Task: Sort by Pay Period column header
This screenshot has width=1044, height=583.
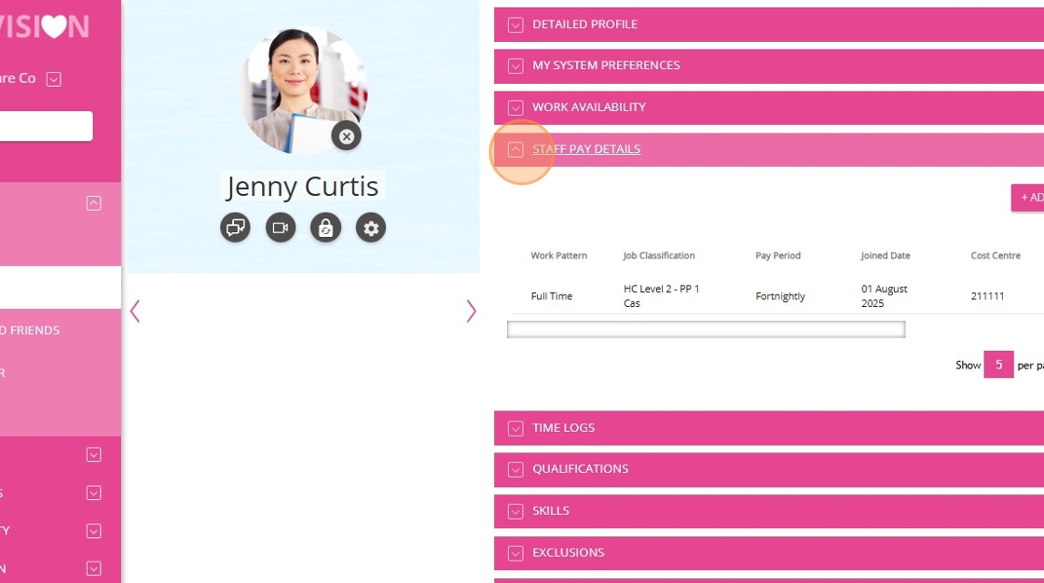Action: tap(777, 256)
